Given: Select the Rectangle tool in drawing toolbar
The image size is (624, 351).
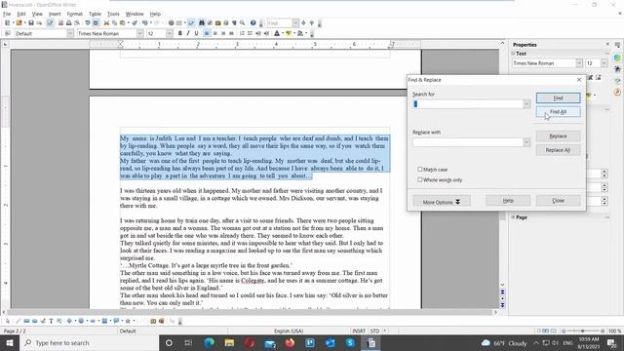Looking at the screenshot, I should [x=26, y=321].
